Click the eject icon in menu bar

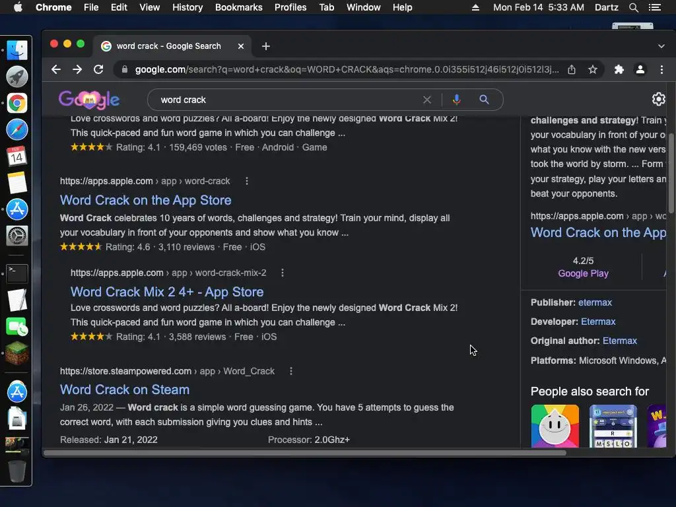click(x=475, y=7)
